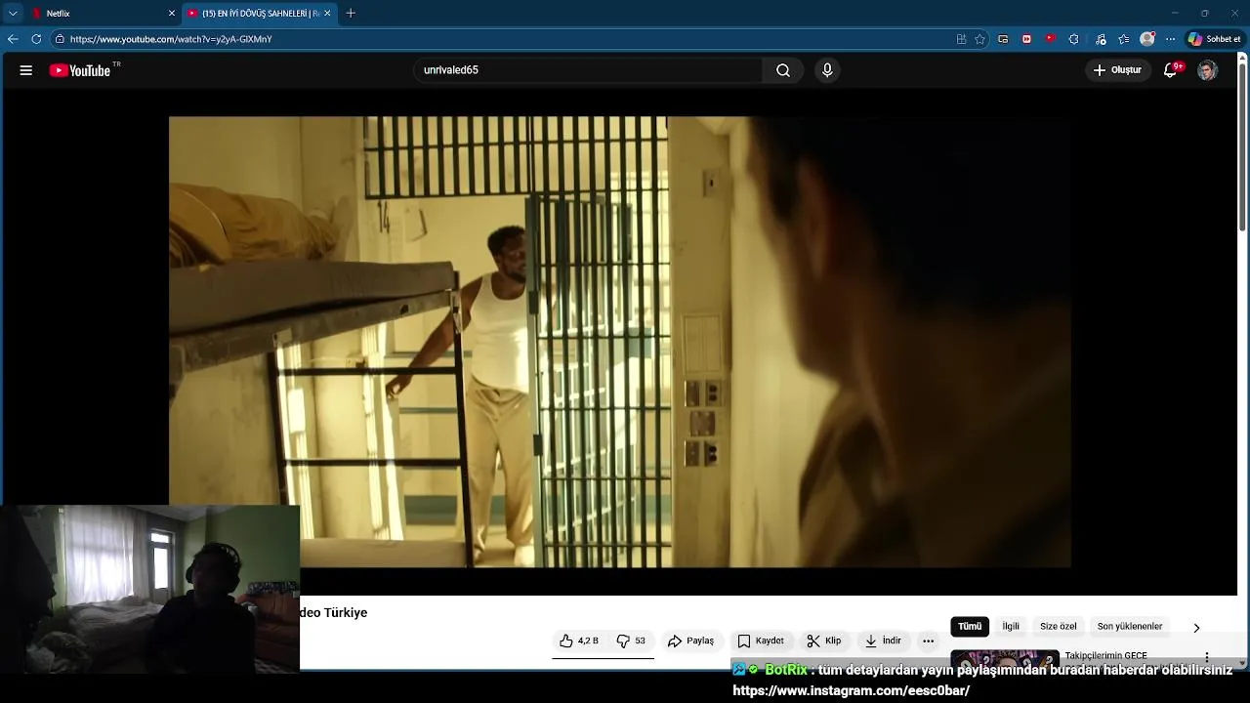Click the Oluştur create button

(x=1117, y=70)
